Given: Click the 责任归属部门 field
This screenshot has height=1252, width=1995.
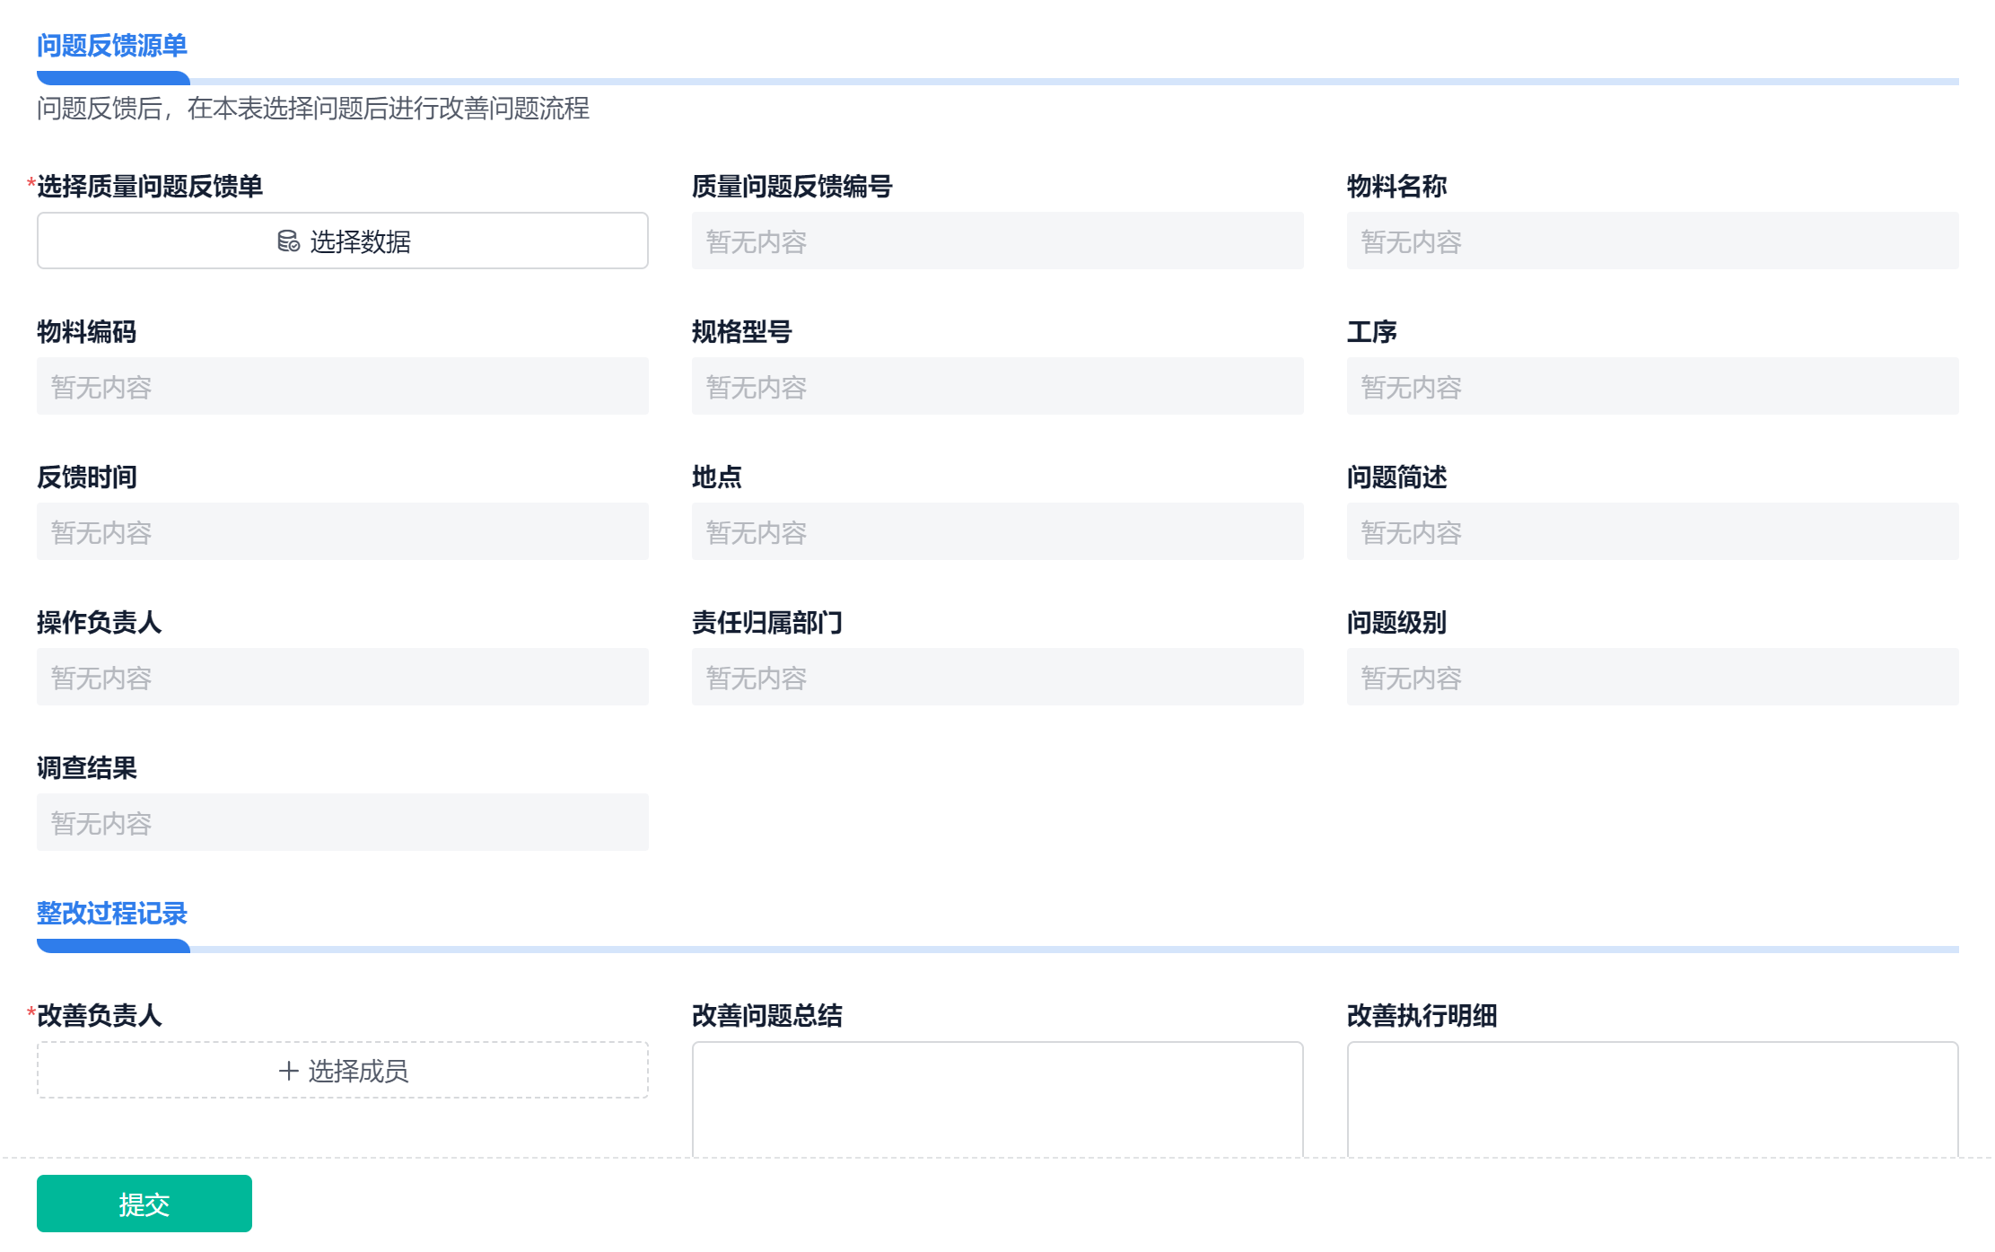Looking at the screenshot, I should click(998, 677).
